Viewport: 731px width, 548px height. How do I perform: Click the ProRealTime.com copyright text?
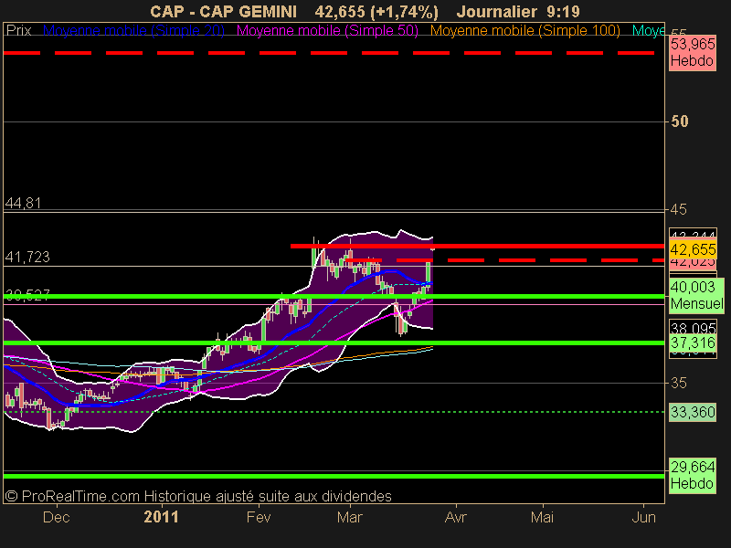pos(198,496)
